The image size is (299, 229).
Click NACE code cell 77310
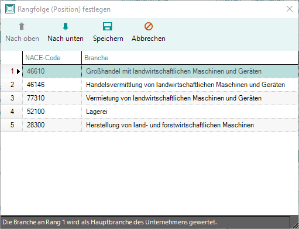52,98
